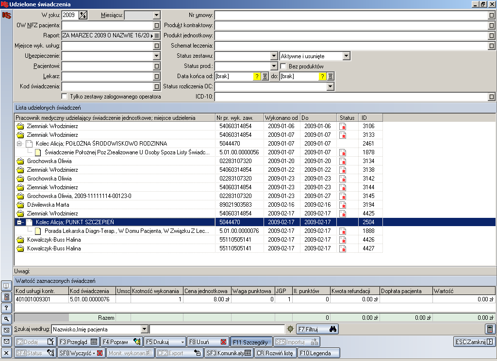Click the F11 Szczegóły button
This screenshot has width=497, height=361.
[251, 342]
